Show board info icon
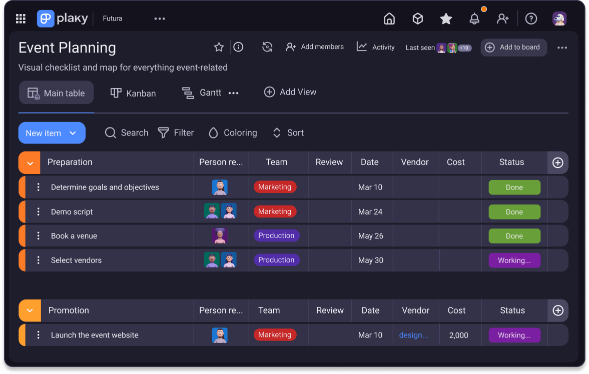Image resolution: width=589 pixels, height=374 pixels. point(239,47)
